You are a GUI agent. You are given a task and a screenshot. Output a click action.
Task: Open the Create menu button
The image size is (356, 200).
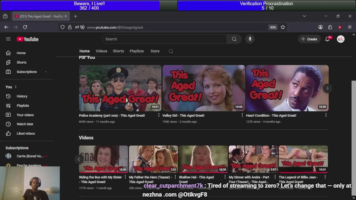pos(309,39)
